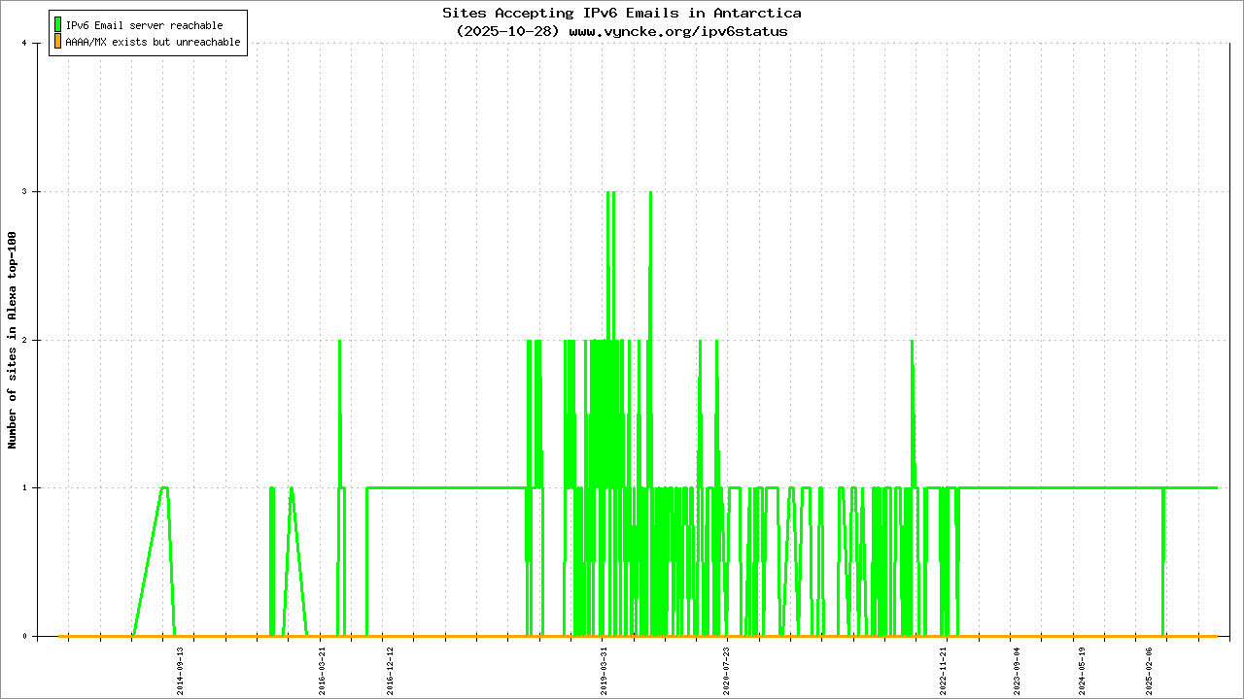This screenshot has height=699, width=1244.
Task: Select the 2024-05-19 date label
Action: tap(1082, 669)
